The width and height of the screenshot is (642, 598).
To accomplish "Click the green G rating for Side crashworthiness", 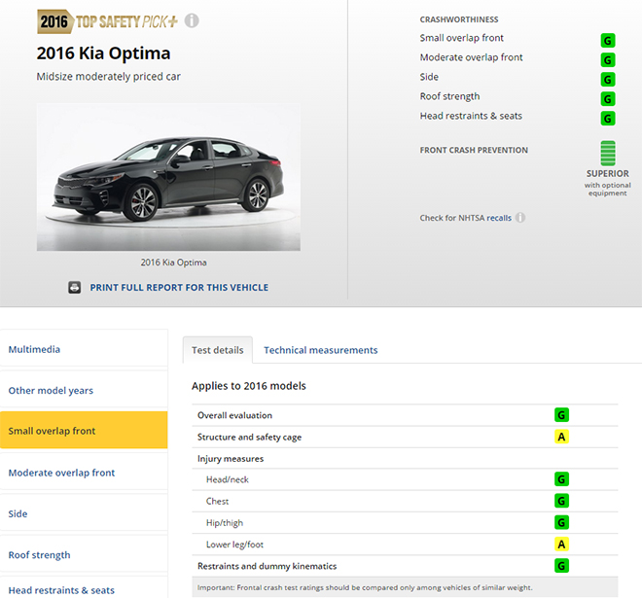I will click(608, 79).
